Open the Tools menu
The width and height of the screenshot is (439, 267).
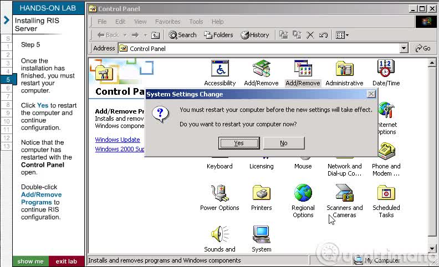click(x=196, y=22)
